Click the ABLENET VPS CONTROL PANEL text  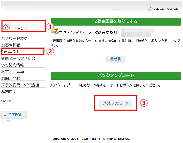tap(127, 9)
